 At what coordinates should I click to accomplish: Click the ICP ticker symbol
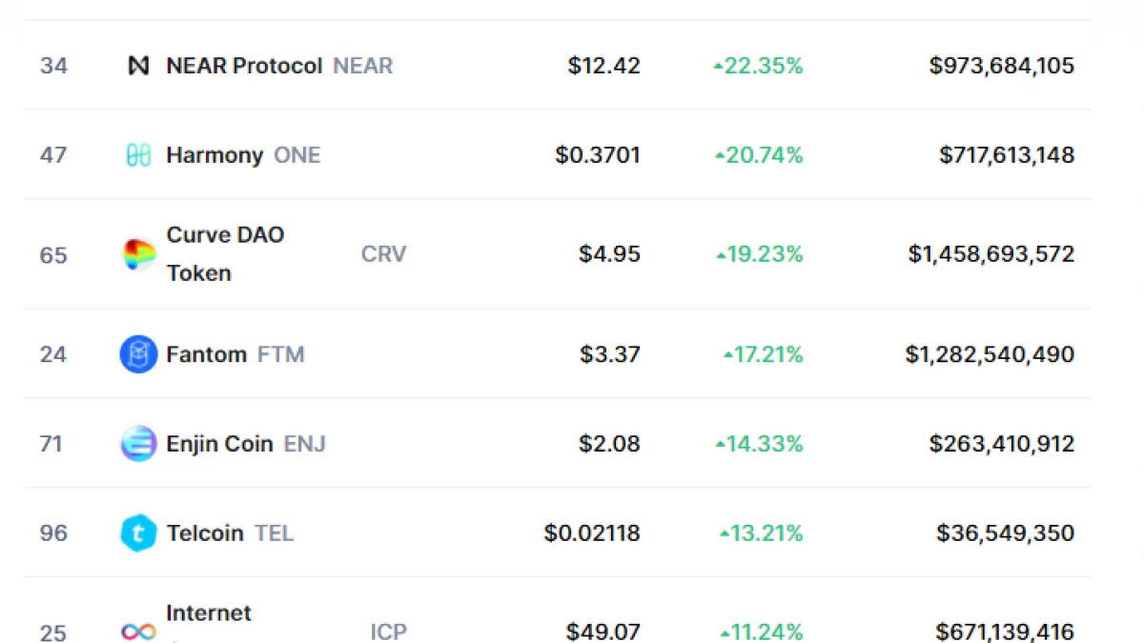(x=387, y=632)
